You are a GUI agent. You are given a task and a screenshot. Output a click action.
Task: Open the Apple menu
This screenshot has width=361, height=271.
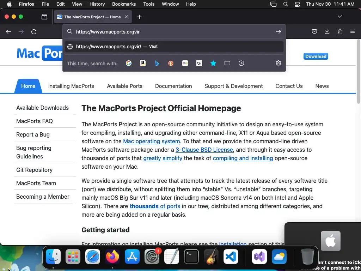10,4
